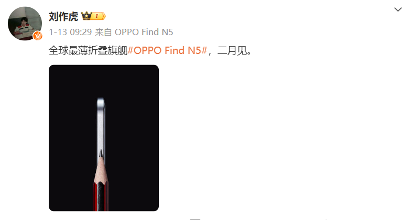Click the orange verified V badge
The width and height of the screenshot is (413, 220).
click(x=38, y=36)
